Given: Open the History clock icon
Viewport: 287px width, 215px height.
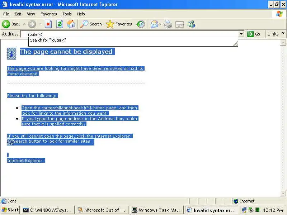Looking at the screenshot, I should point(141,24).
